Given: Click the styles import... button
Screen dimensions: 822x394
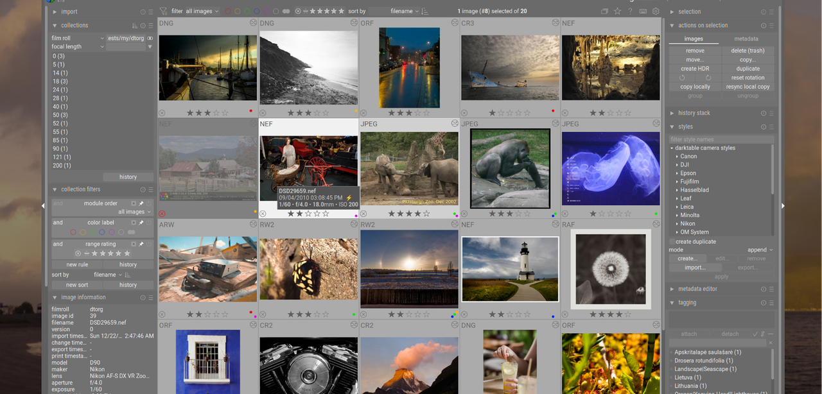Looking at the screenshot, I should (x=695, y=268).
